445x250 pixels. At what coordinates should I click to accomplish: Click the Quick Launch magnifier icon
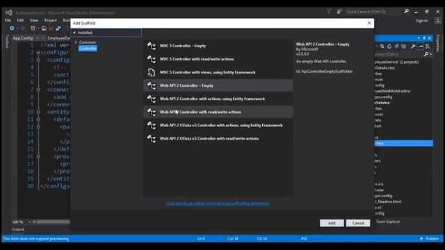(406, 11)
